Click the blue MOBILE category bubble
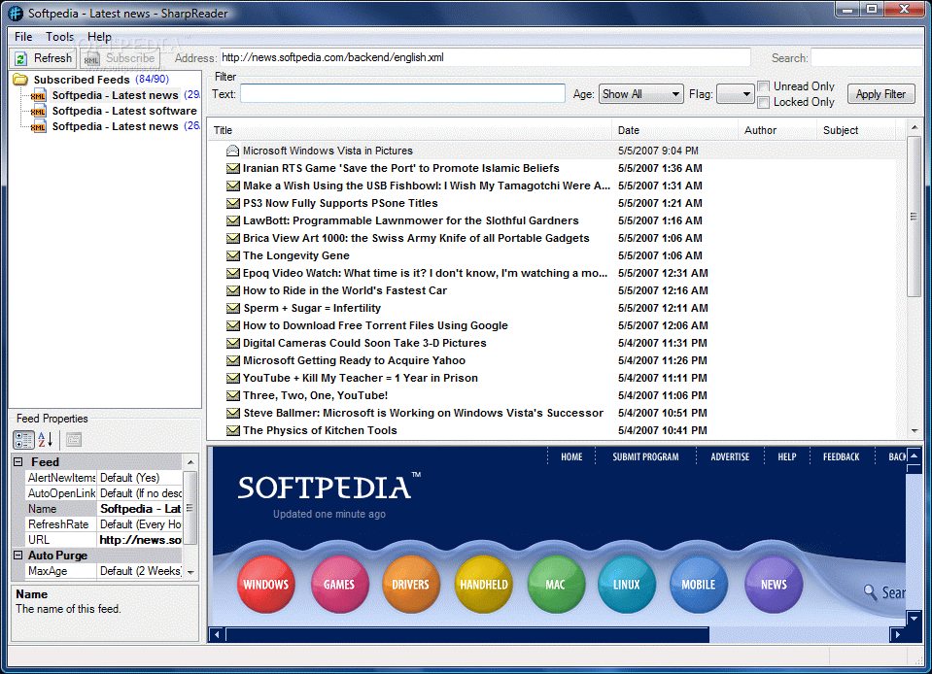 tap(699, 585)
